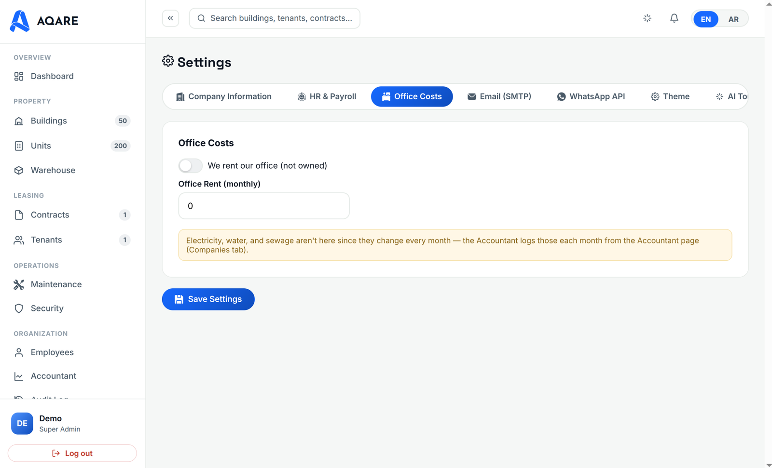This screenshot has height=468, width=772.
Task: Switch language to AR
Action: tap(733, 19)
